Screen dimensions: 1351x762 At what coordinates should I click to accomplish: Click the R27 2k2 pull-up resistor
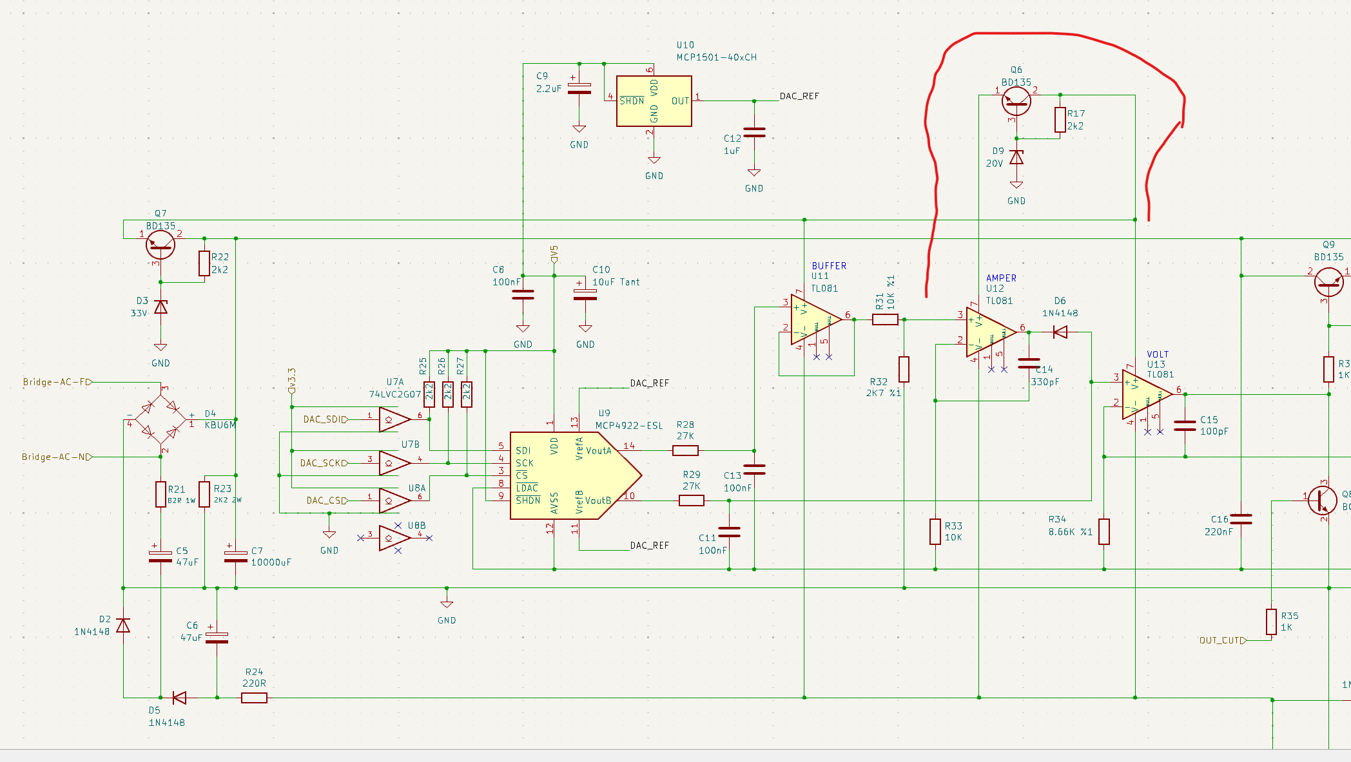[467, 394]
